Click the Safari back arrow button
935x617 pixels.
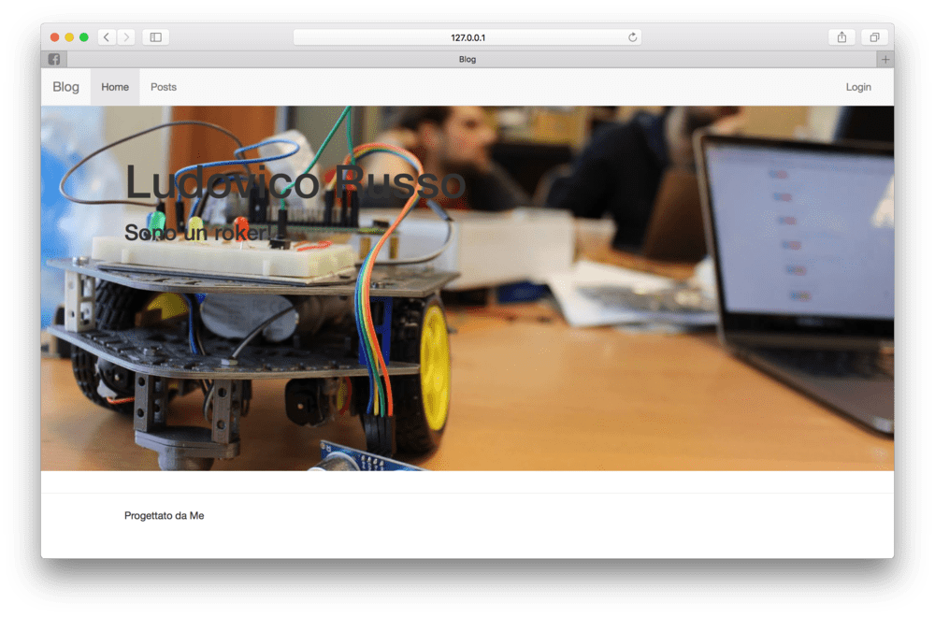107,37
